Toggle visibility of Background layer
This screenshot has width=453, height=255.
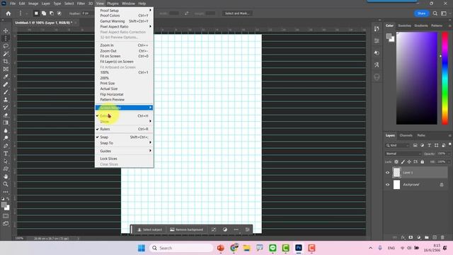coord(388,184)
